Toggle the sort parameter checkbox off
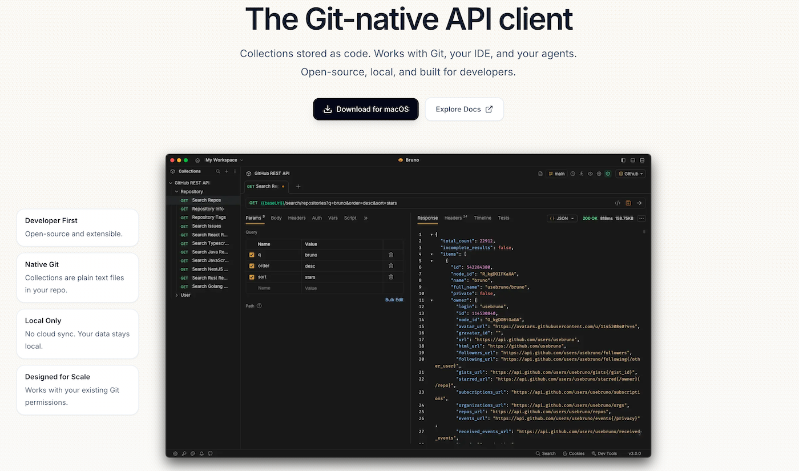799x471 pixels. (252, 277)
